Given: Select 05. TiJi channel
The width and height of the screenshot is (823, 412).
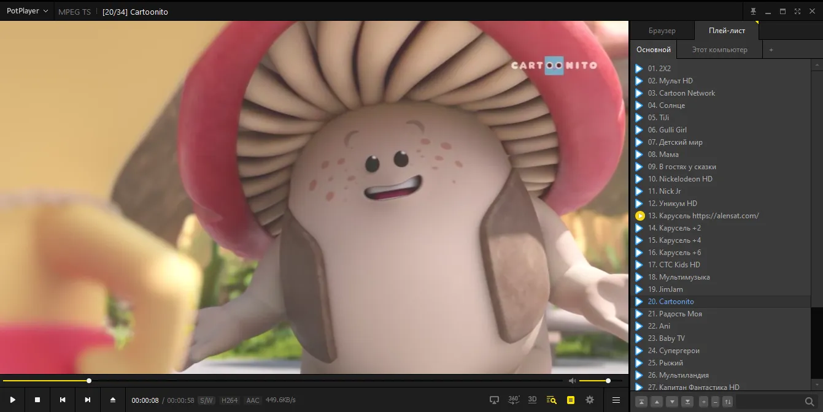Looking at the screenshot, I should 721,118.
